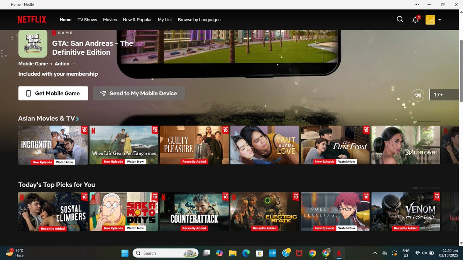Open the ENG US language switcher
This screenshot has height=260, width=463.
[x=406, y=253]
